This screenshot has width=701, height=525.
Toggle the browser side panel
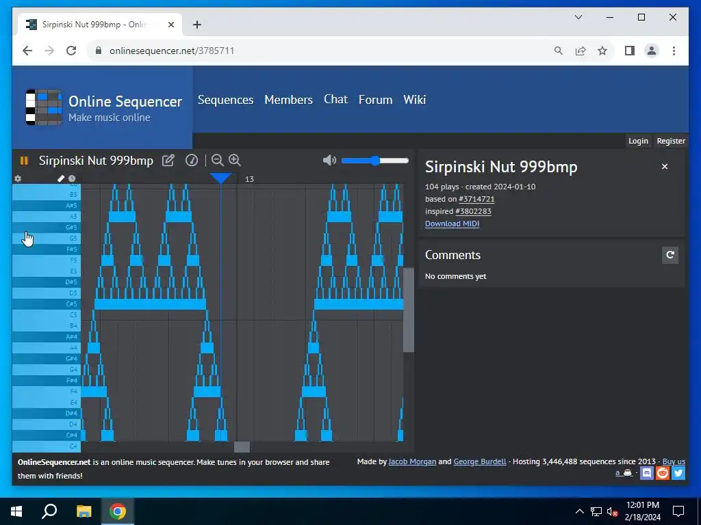coord(630,51)
